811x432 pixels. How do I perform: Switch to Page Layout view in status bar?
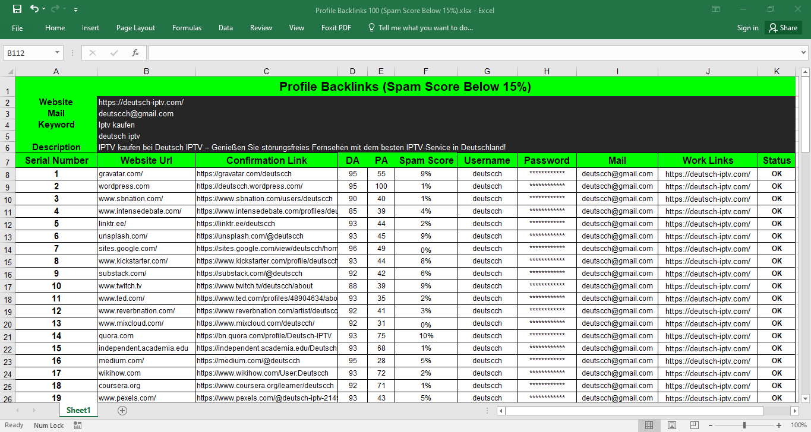(x=671, y=425)
